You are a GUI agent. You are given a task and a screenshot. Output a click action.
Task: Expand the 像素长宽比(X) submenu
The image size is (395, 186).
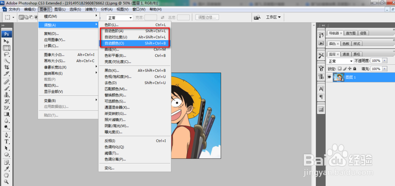(68, 67)
